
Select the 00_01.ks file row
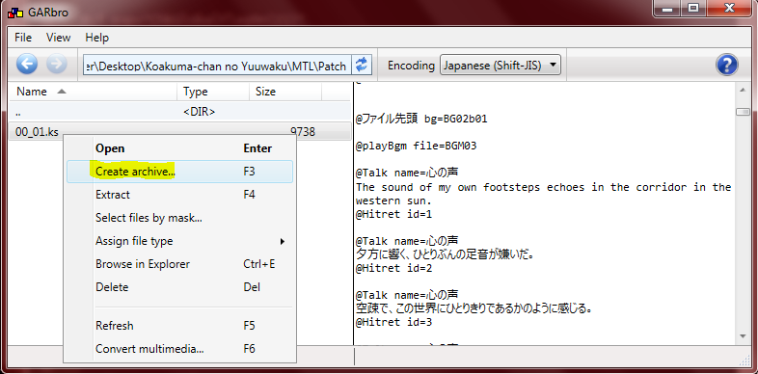click(179, 131)
